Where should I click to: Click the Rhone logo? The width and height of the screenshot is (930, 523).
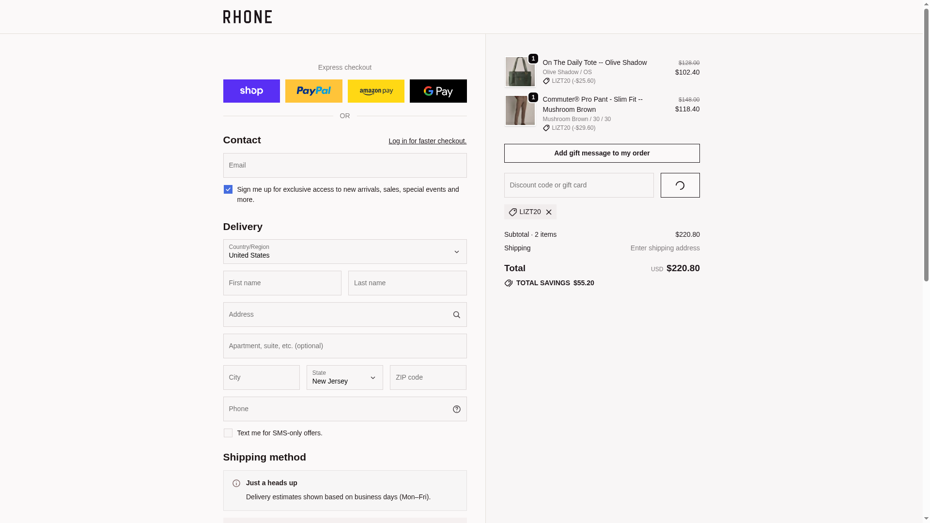coord(247,17)
